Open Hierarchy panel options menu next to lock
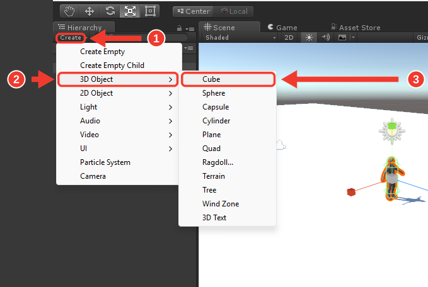The width and height of the screenshot is (428, 287). click(190, 29)
